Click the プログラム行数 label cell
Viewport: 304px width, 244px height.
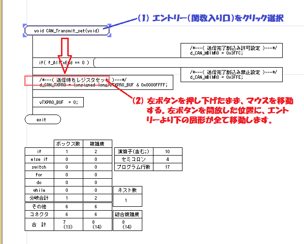tap(134, 167)
